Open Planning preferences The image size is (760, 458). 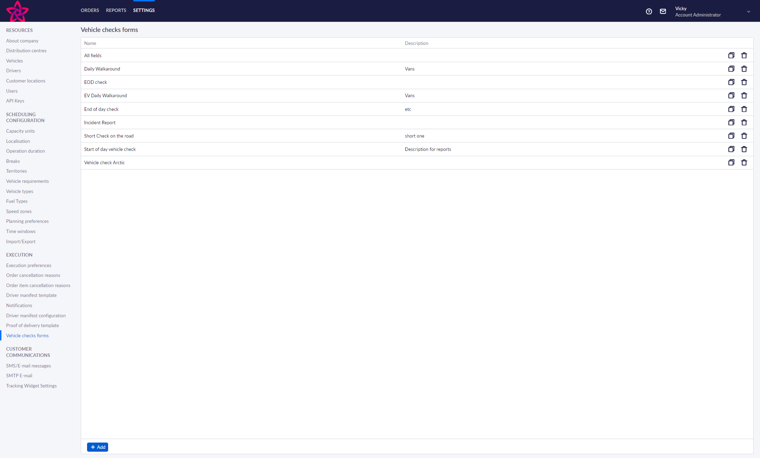(27, 221)
